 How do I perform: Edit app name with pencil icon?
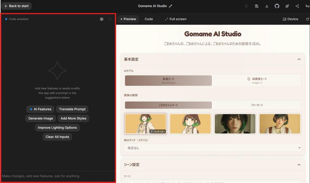coord(171,6)
